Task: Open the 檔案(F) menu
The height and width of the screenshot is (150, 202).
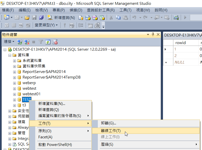Action: 8,10
